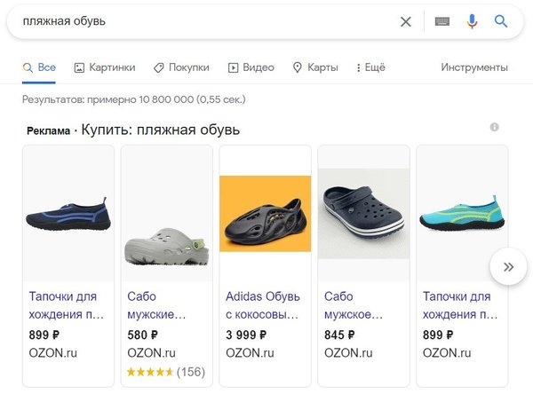Screen dimensions: 533x394
Task: Open the Видео results tab
Action: pos(251,67)
